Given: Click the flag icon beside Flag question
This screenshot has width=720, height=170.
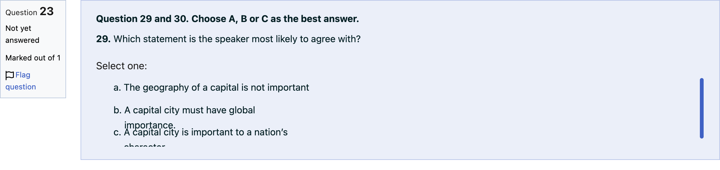Looking at the screenshot, I should click(x=10, y=75).
